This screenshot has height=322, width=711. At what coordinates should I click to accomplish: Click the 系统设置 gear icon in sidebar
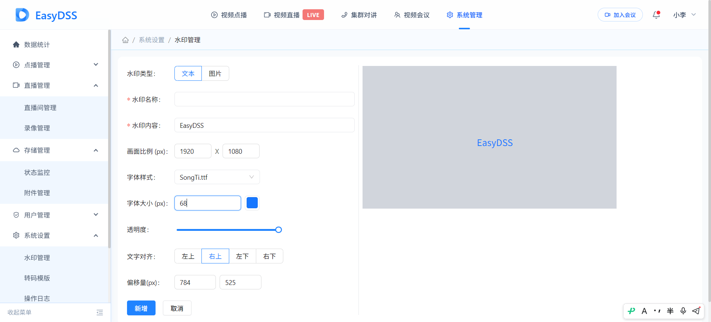[16, 235]
